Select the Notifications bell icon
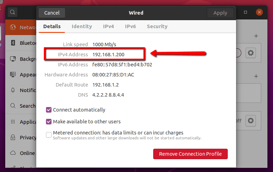 coord(13,90)
